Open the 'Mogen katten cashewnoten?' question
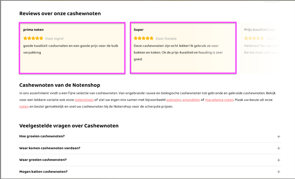 pos(43,172)
